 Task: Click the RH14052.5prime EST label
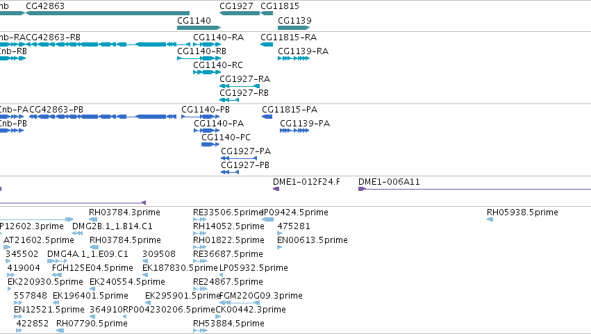228,226
